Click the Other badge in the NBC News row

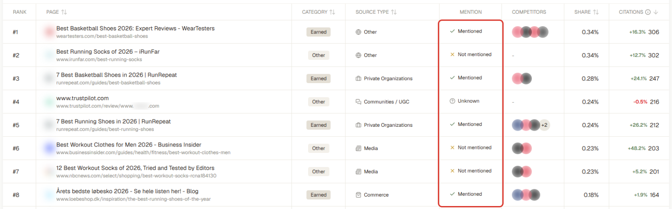[x=318, y=171]
